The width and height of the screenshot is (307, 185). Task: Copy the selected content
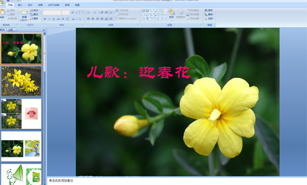tap(11, 14)
